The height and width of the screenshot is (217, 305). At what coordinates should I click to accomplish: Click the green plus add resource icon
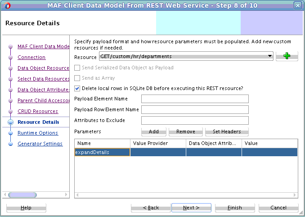(287, 56)
